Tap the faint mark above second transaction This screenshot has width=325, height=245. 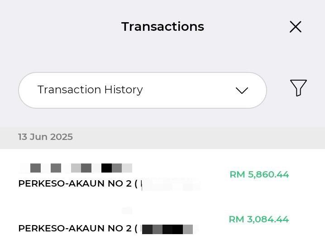tap(127, 210)
